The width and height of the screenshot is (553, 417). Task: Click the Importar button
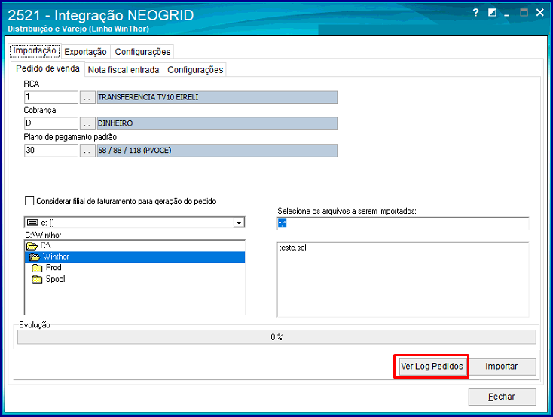pos(501,367)
